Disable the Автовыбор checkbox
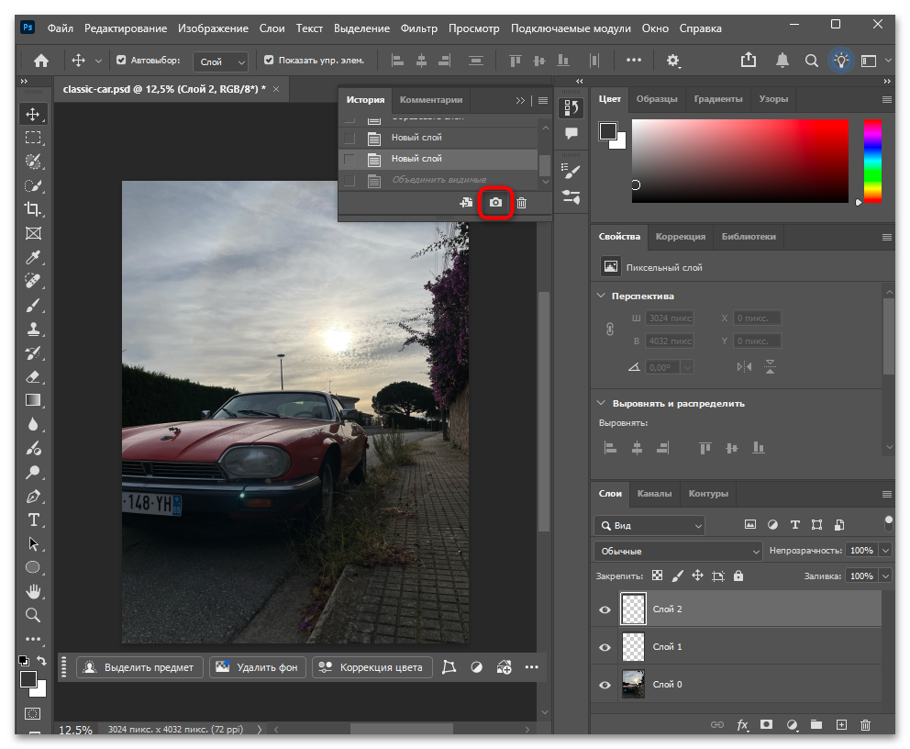Screen dimensions: 910x749 [121, 61]
